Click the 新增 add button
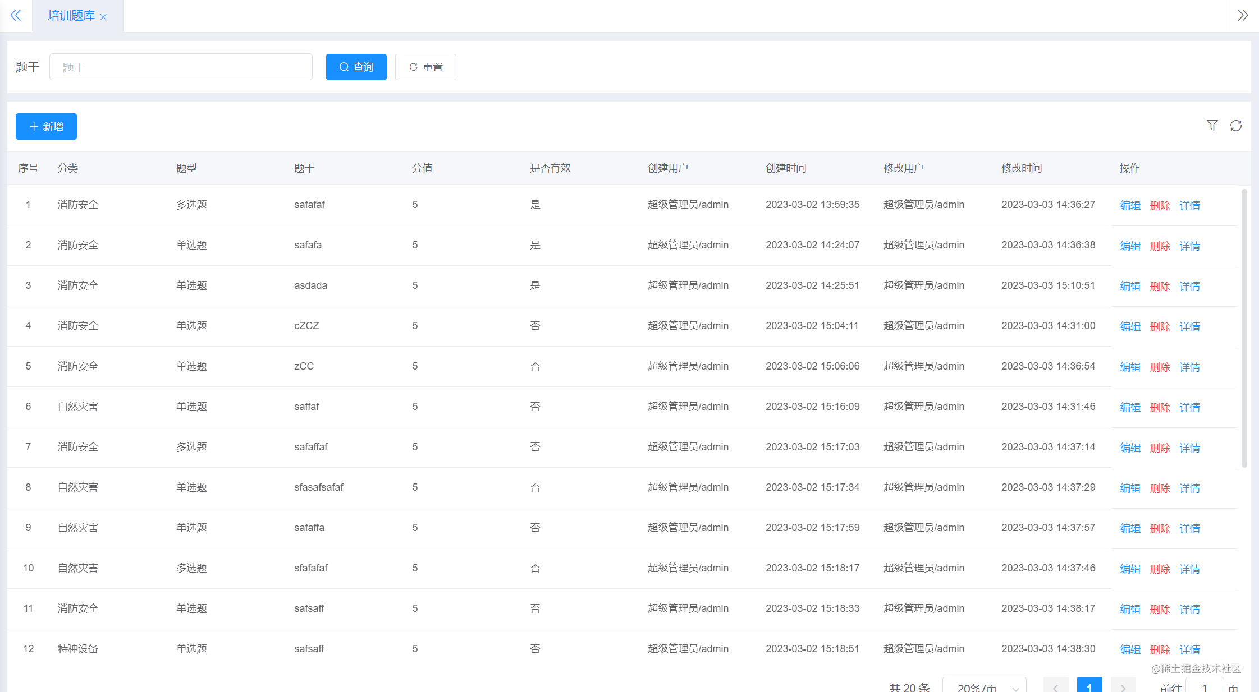The image size is (1259, 692). pyautogui.click(x=46, y=126)
